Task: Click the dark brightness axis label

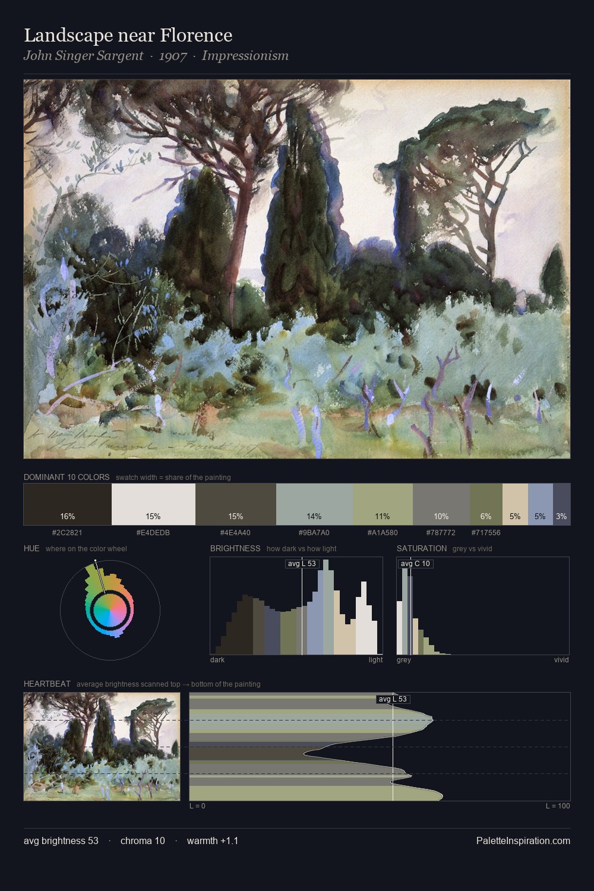Action: click(x=217, y=660)
